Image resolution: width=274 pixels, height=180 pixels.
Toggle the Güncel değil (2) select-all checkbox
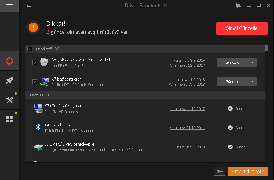click(30, 49)
